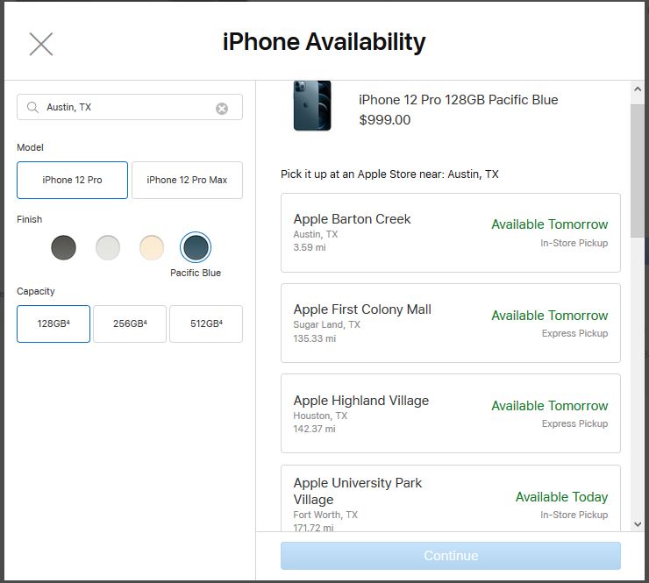Pick the Apple Highland Village store
The image size is (649, 583).
click(451, 413)
